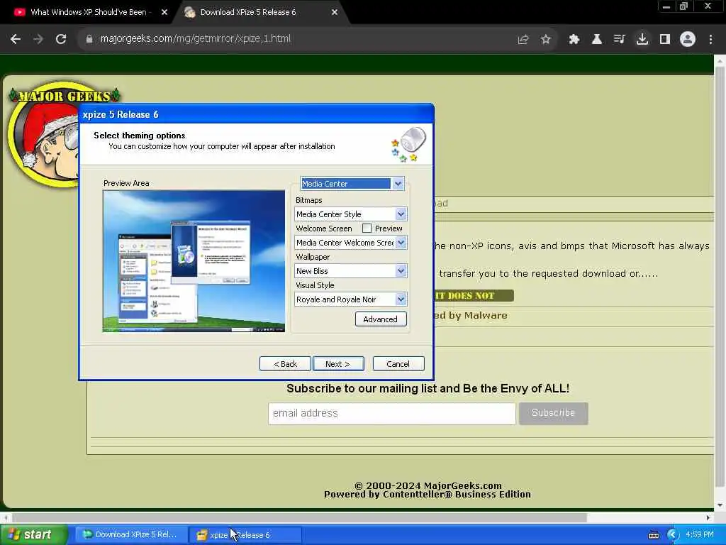Screen dimensions: 726x545
Task: Open the theme preset dropdown showing Media Center
Action: click(352, 184)
